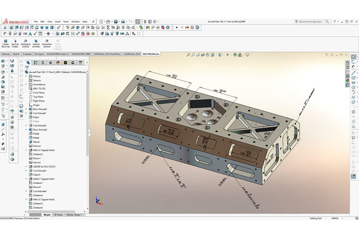Switch to CAMWorks 2016-WorkFlow tab
The width and height of the screenshot is (359, 239).
click(107, 54)
